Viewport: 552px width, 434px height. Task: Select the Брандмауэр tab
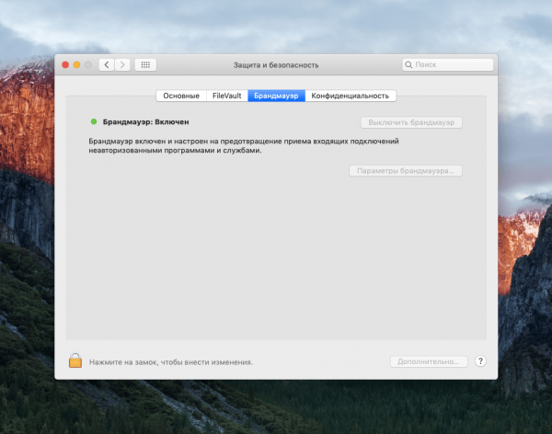276,96
